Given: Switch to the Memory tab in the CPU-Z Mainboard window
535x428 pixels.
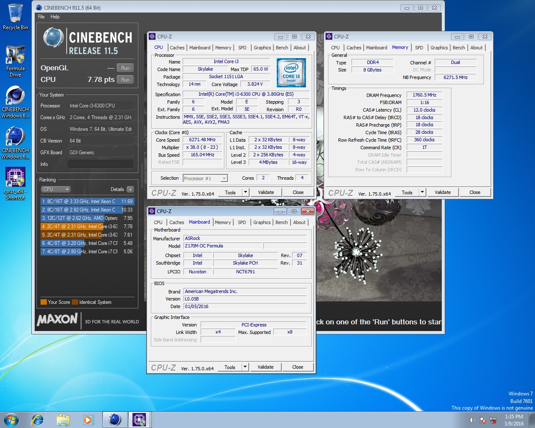Looking at the screenshot, I should tap(223, 222).
